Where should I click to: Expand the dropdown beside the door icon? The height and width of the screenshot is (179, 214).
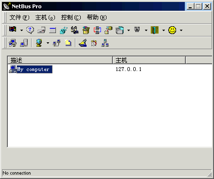pos(163,30)
